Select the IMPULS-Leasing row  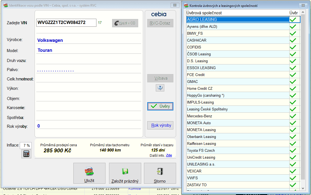coord(243,102)
